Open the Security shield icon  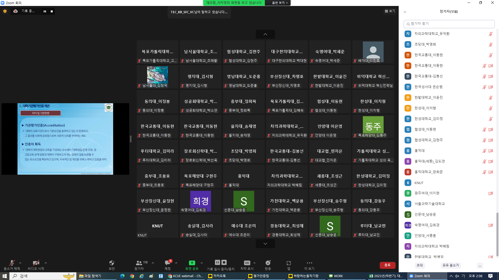click(111, 263)
